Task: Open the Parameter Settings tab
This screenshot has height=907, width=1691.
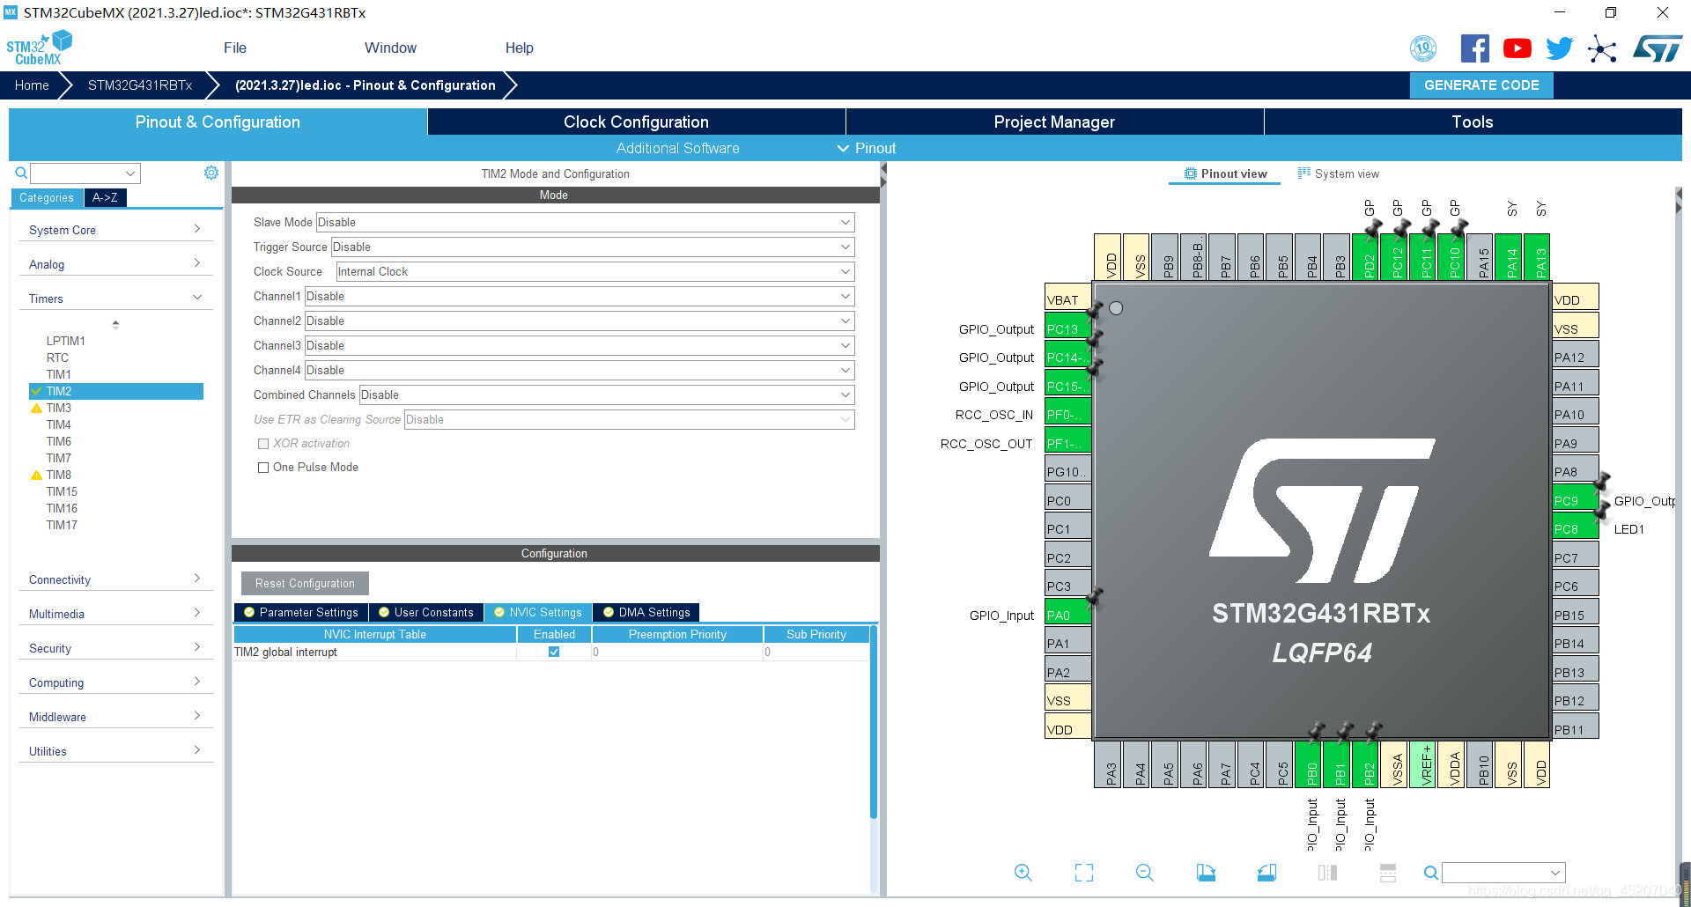Action: click(x=300, y=613)
